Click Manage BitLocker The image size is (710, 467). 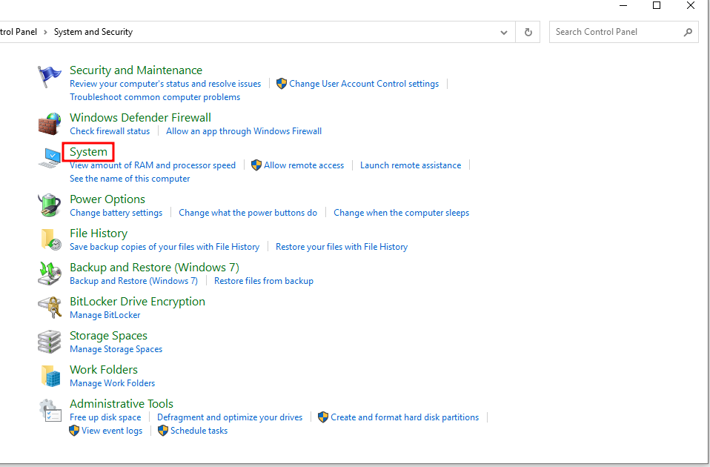(x=105, y=315)
